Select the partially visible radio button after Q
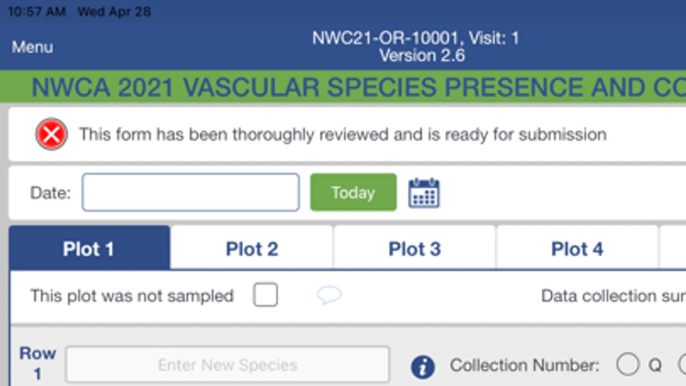 pos(682,365)
